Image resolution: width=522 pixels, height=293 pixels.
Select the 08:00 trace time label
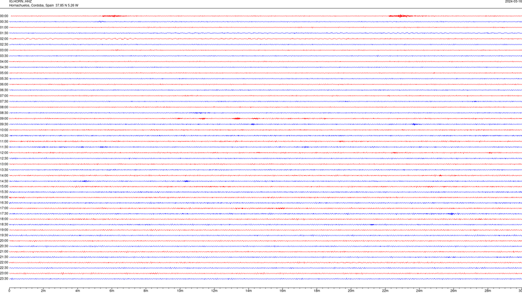4,107
